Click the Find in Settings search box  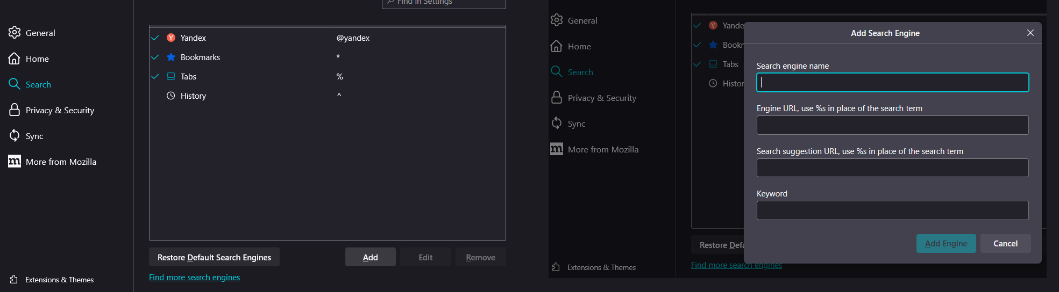coord(444,3)
